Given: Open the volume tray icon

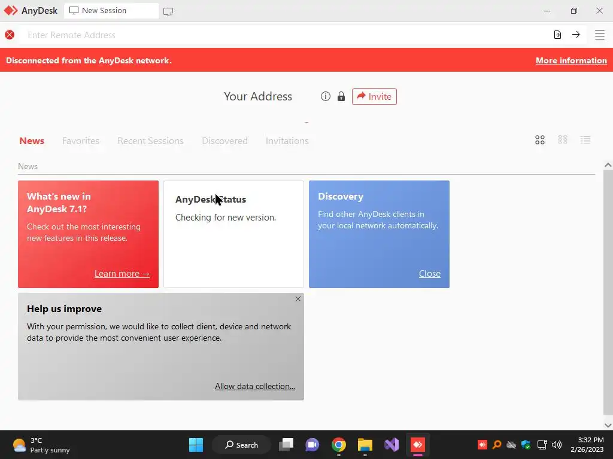Looking at the screenshot, I should pyautogui.click(x=557, y=445).
